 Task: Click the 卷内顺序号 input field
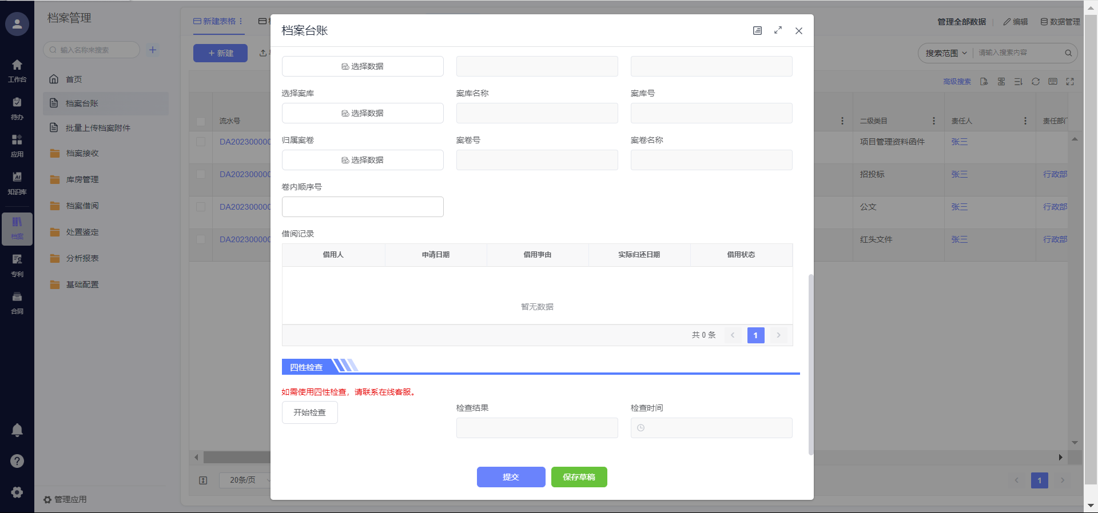point(363,207)
